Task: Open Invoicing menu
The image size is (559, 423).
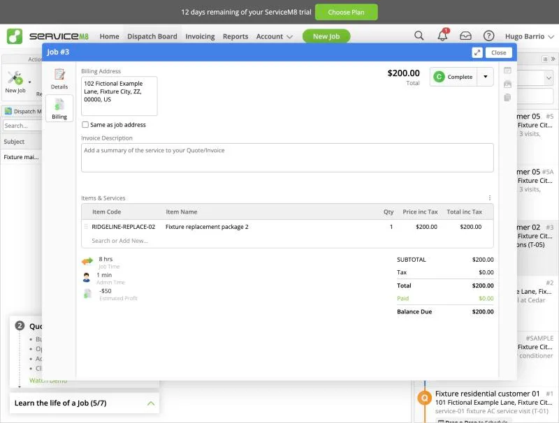Action: point(200,36)
